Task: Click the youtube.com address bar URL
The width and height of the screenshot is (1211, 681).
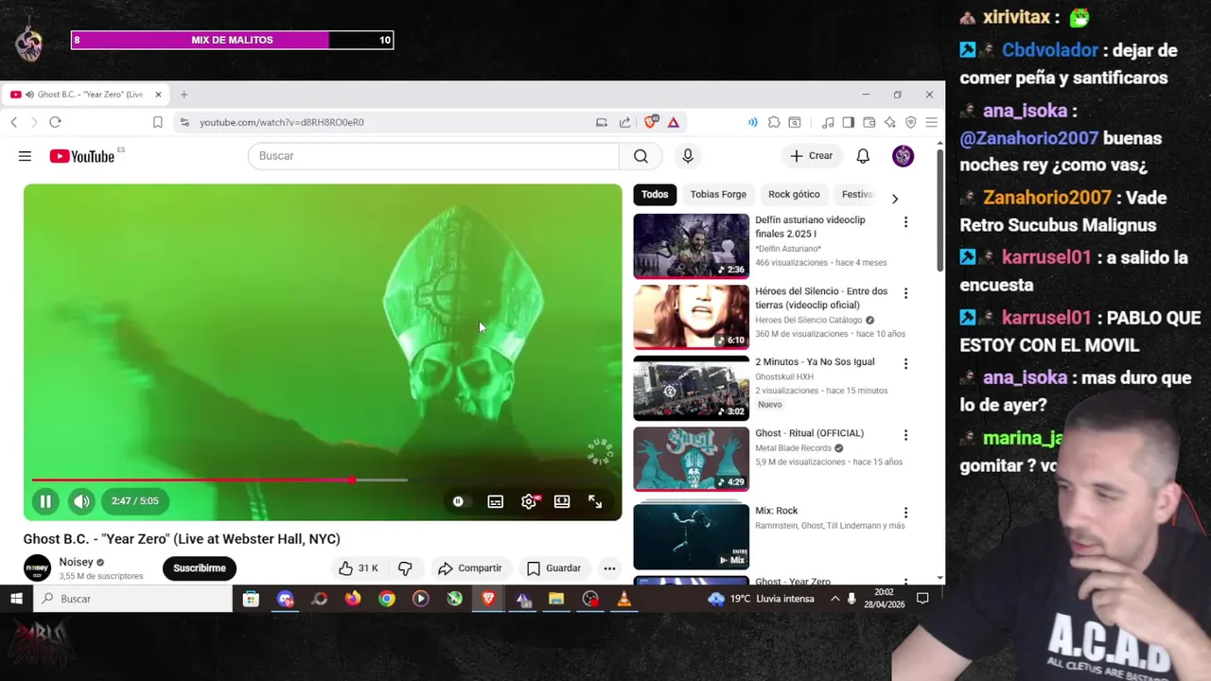Action: point(281,122)
